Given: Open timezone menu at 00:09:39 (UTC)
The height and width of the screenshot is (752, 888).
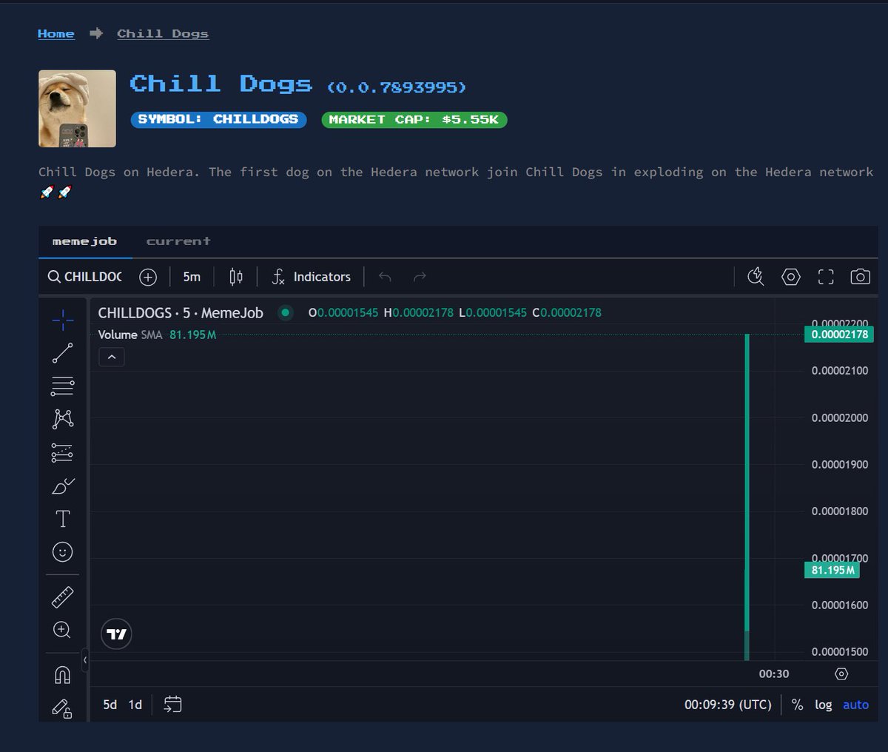Looking at the screenshot, I should tap(728, 705).
